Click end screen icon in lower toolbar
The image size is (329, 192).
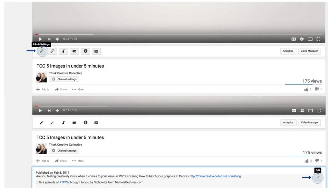[x=74, y=123]
